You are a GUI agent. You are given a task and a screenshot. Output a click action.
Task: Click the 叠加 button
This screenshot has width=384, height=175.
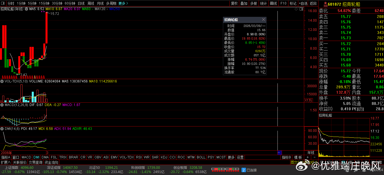coord(244,3)
